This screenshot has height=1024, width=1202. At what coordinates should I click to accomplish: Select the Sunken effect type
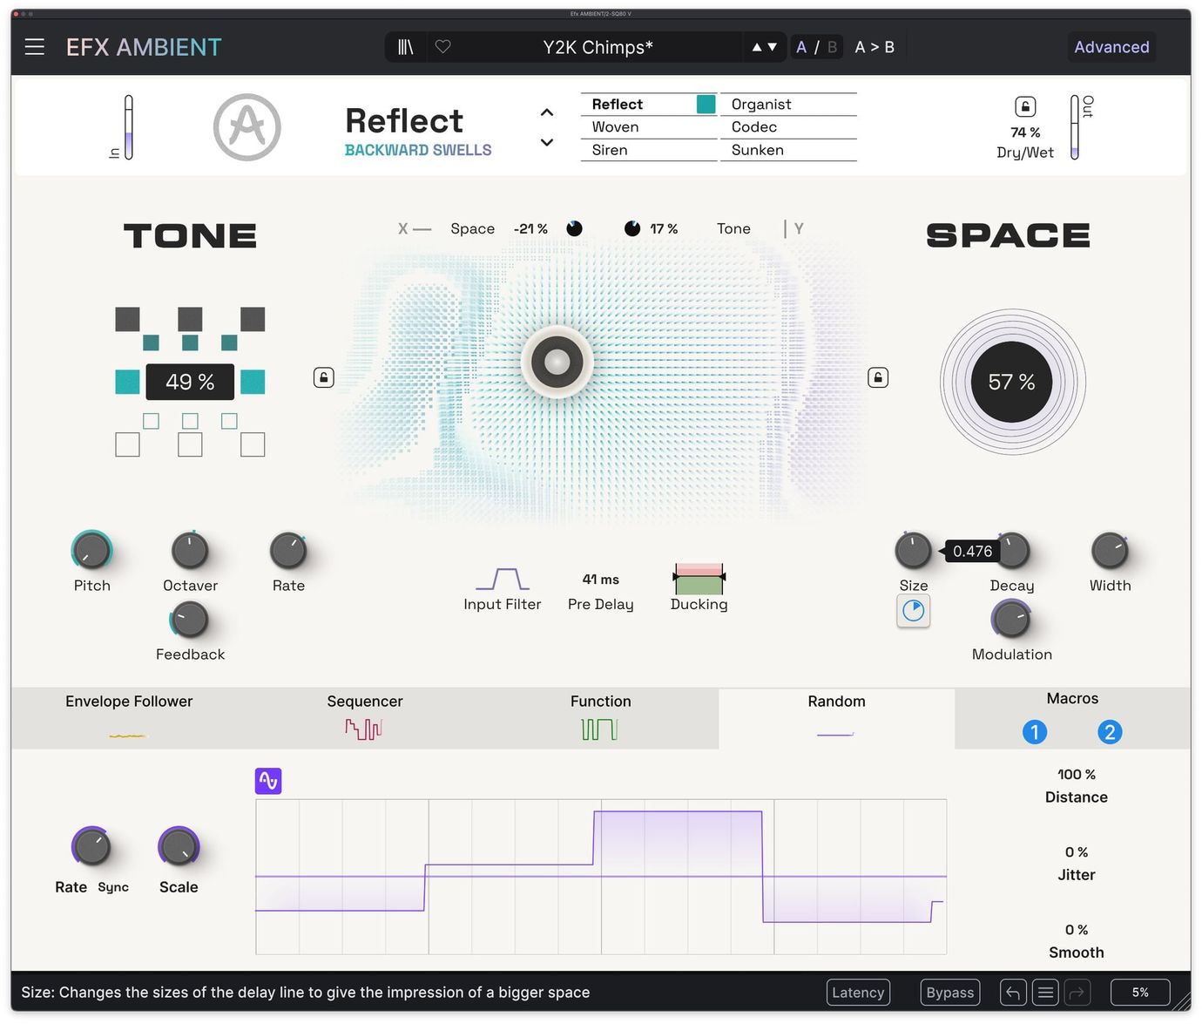(x=788, y=150)
